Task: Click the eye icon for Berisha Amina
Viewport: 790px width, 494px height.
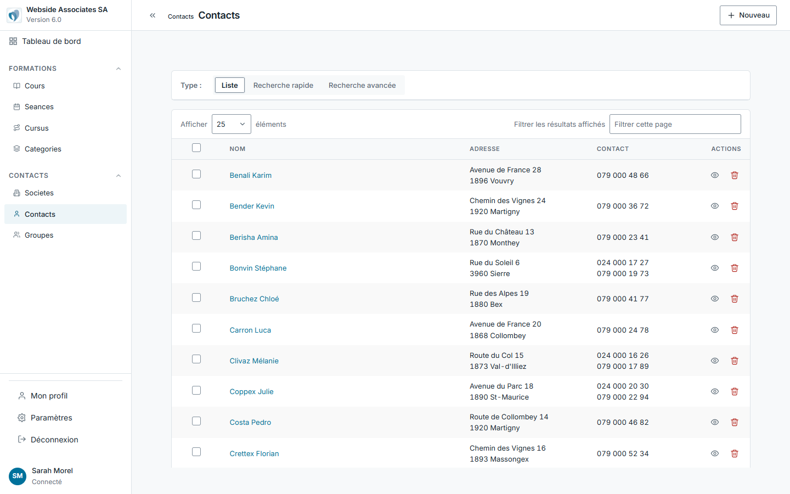Action: pos(715,237)
